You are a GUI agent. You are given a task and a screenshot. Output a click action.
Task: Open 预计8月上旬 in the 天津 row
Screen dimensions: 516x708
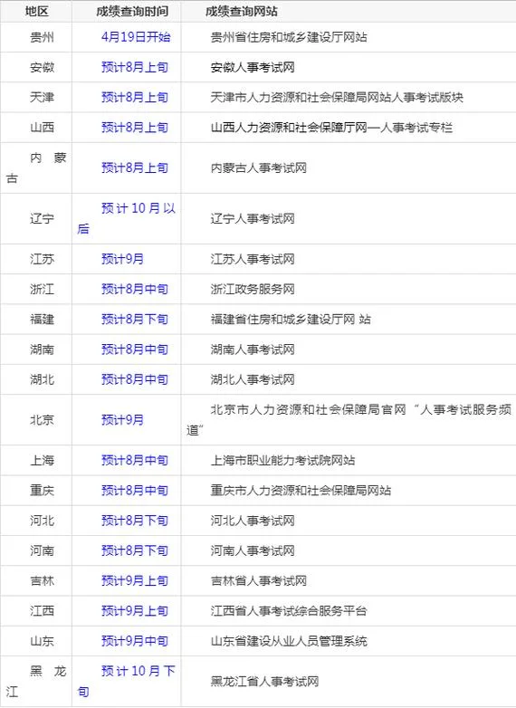(135, 97)
